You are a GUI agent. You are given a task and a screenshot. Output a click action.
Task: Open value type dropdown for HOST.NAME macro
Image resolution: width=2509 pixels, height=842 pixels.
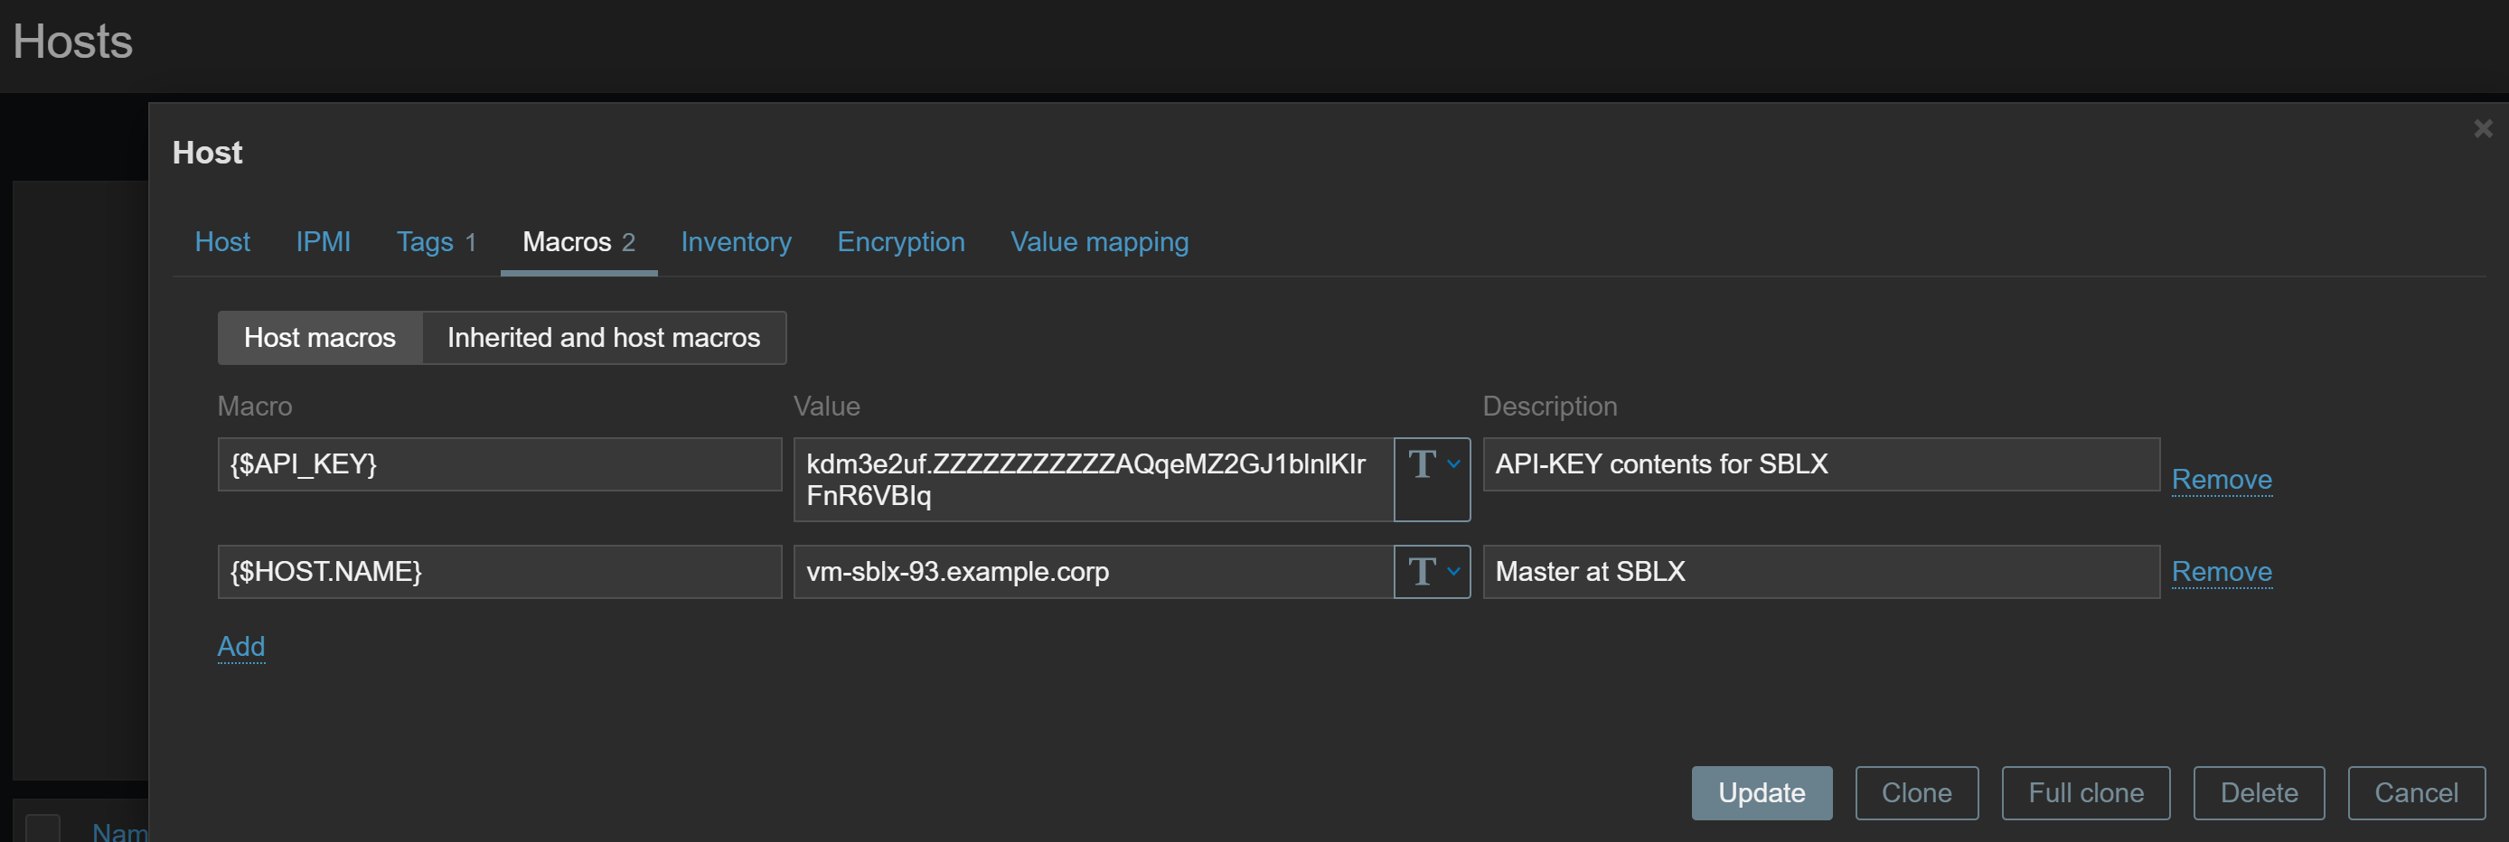1432,571
